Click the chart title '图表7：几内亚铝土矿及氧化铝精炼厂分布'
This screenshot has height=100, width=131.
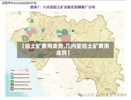(63, 7)
